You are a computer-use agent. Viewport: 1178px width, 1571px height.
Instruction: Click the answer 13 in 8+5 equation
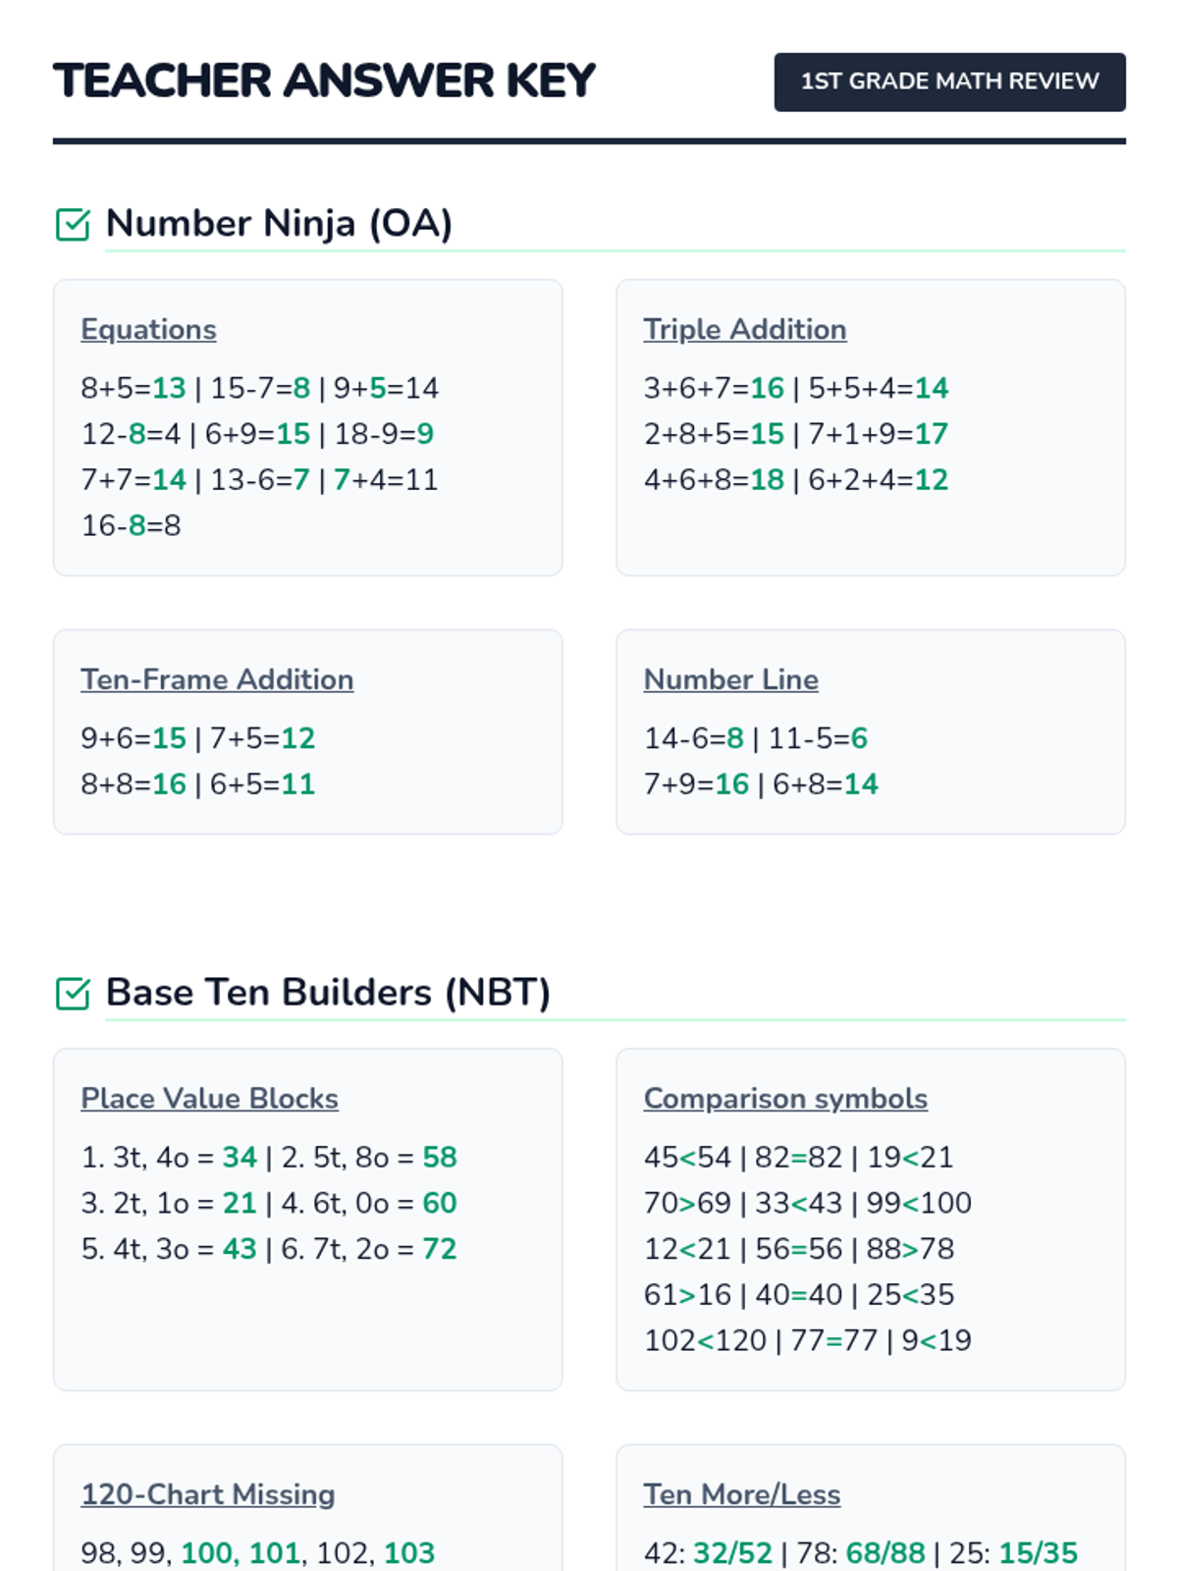pos(169,388)
